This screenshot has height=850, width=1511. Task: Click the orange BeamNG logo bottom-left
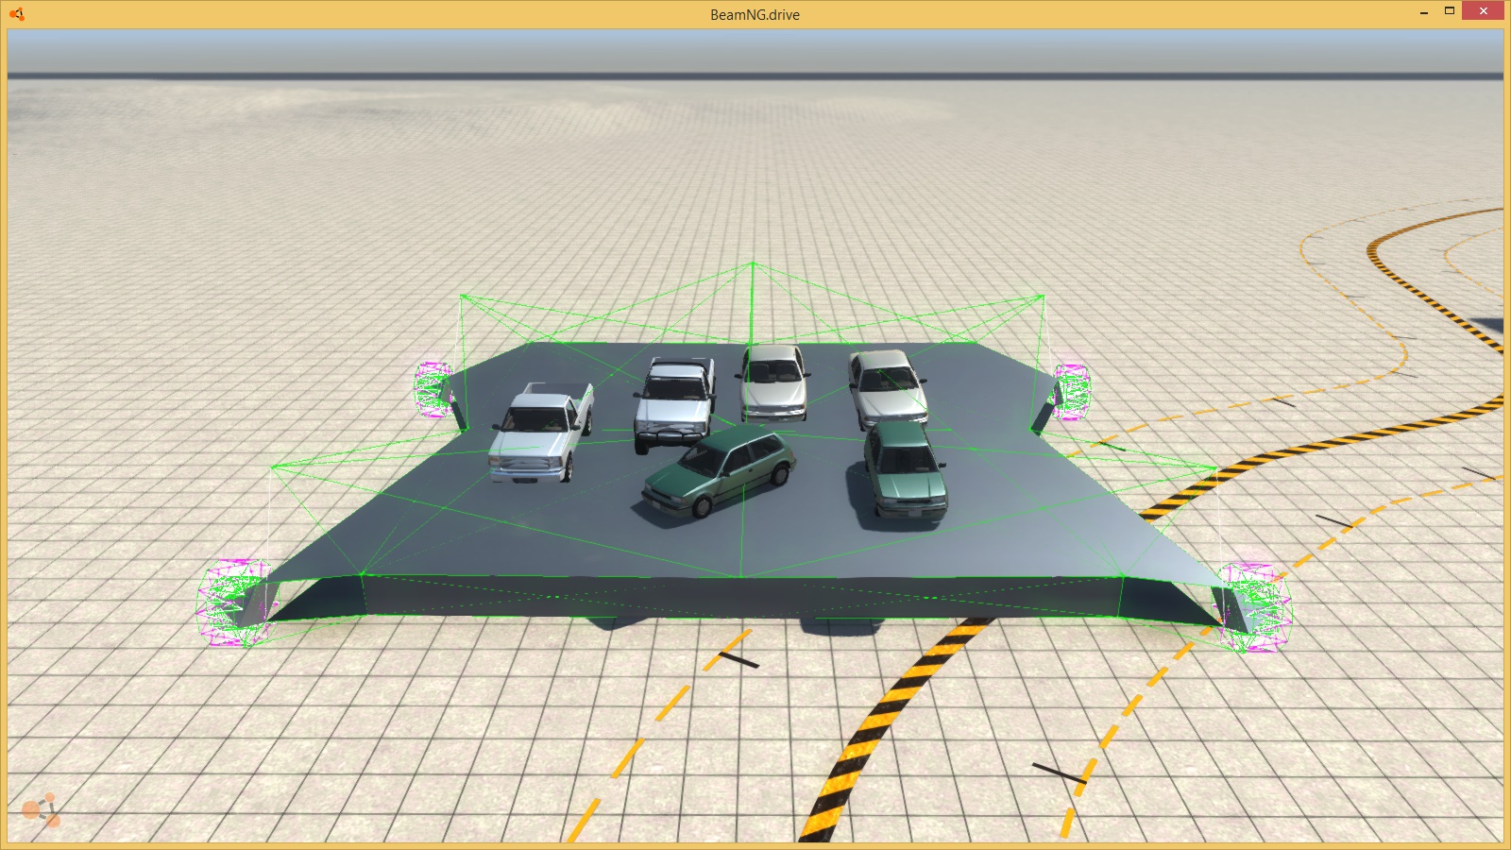click(41, 810)
